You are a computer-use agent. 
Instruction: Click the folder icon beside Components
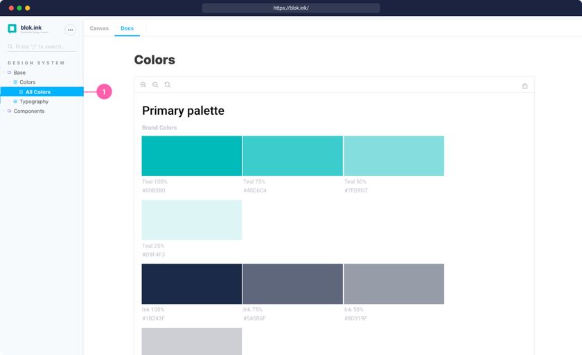tap(9, 111)
